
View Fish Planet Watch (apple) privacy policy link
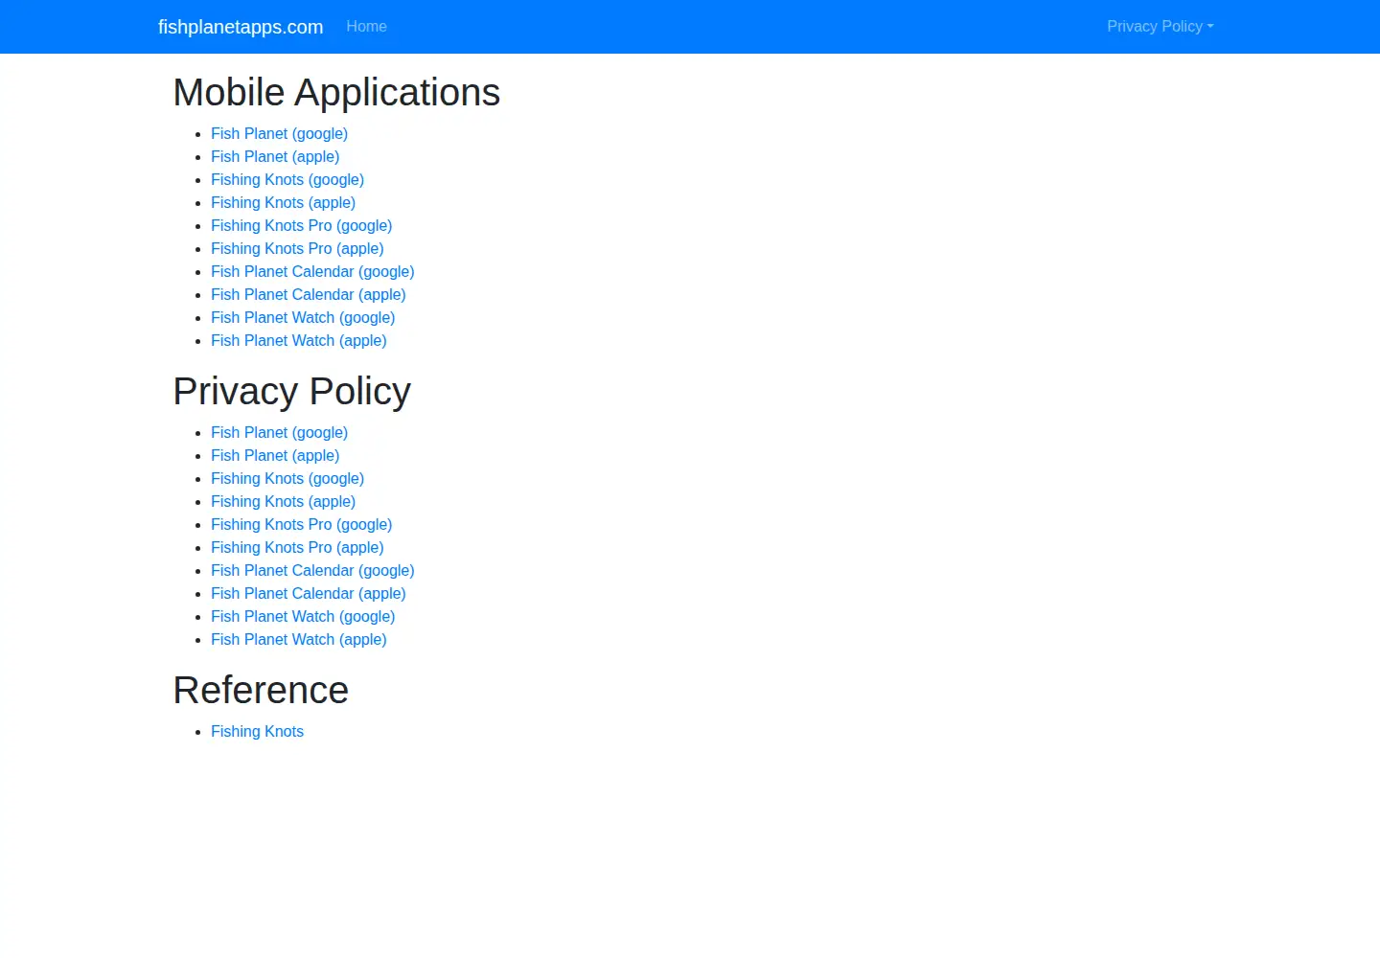[299, 639]
